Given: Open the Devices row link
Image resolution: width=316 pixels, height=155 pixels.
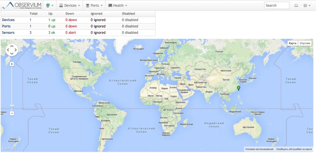Looking at the screenshot, I should 8,20.
